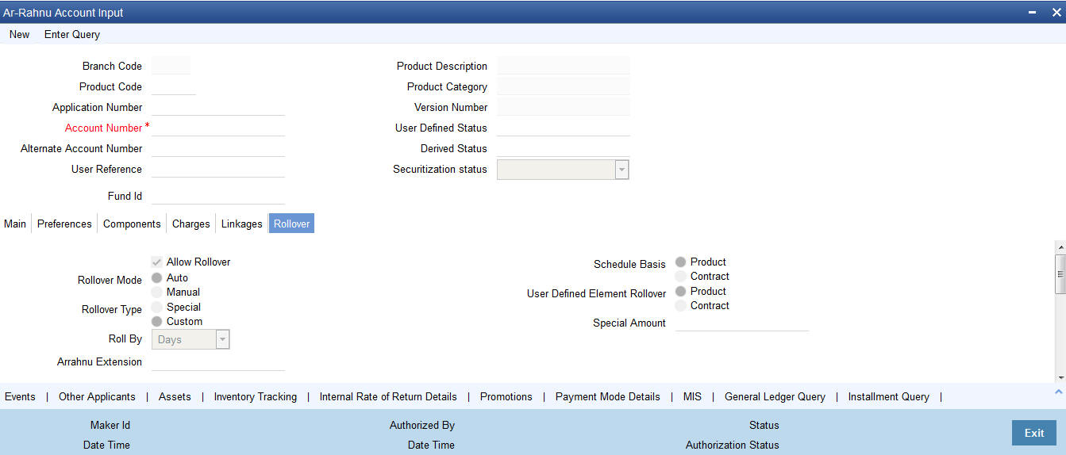This screenshot has height=455, width=1066.
Task: Open the Securitization status dropdown
Action: click(x=622, y=170)
